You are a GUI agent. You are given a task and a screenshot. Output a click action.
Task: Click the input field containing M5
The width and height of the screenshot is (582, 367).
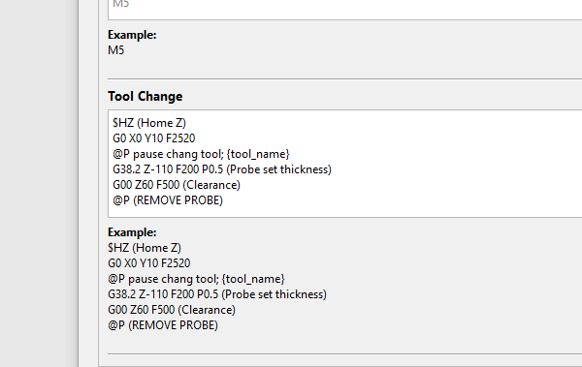click(344, 8)
